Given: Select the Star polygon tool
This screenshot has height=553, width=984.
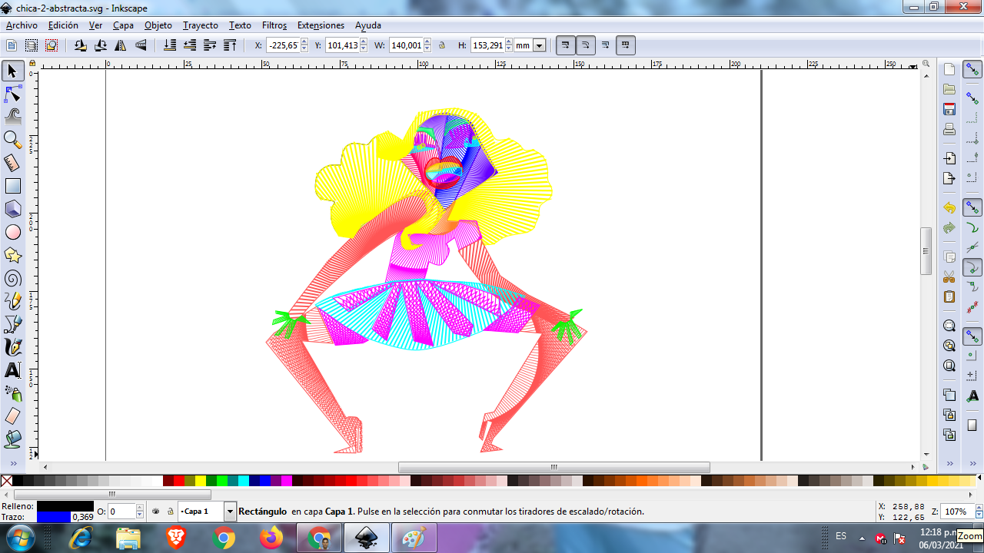Looking at the screenshot, I should (x=12, y=255).
